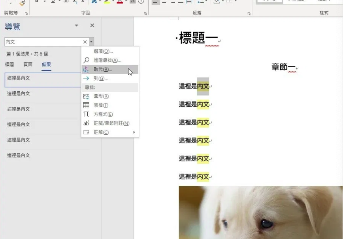Click the borders icon in Paragraph group

(x=229, y=2)
